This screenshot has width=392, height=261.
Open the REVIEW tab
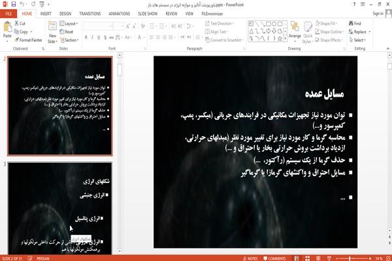[x=171, y=14]
